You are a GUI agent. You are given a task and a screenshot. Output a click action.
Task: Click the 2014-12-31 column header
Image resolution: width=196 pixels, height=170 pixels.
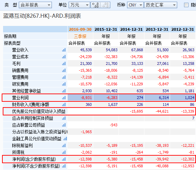pyautogui.click(x=131, y=29)
